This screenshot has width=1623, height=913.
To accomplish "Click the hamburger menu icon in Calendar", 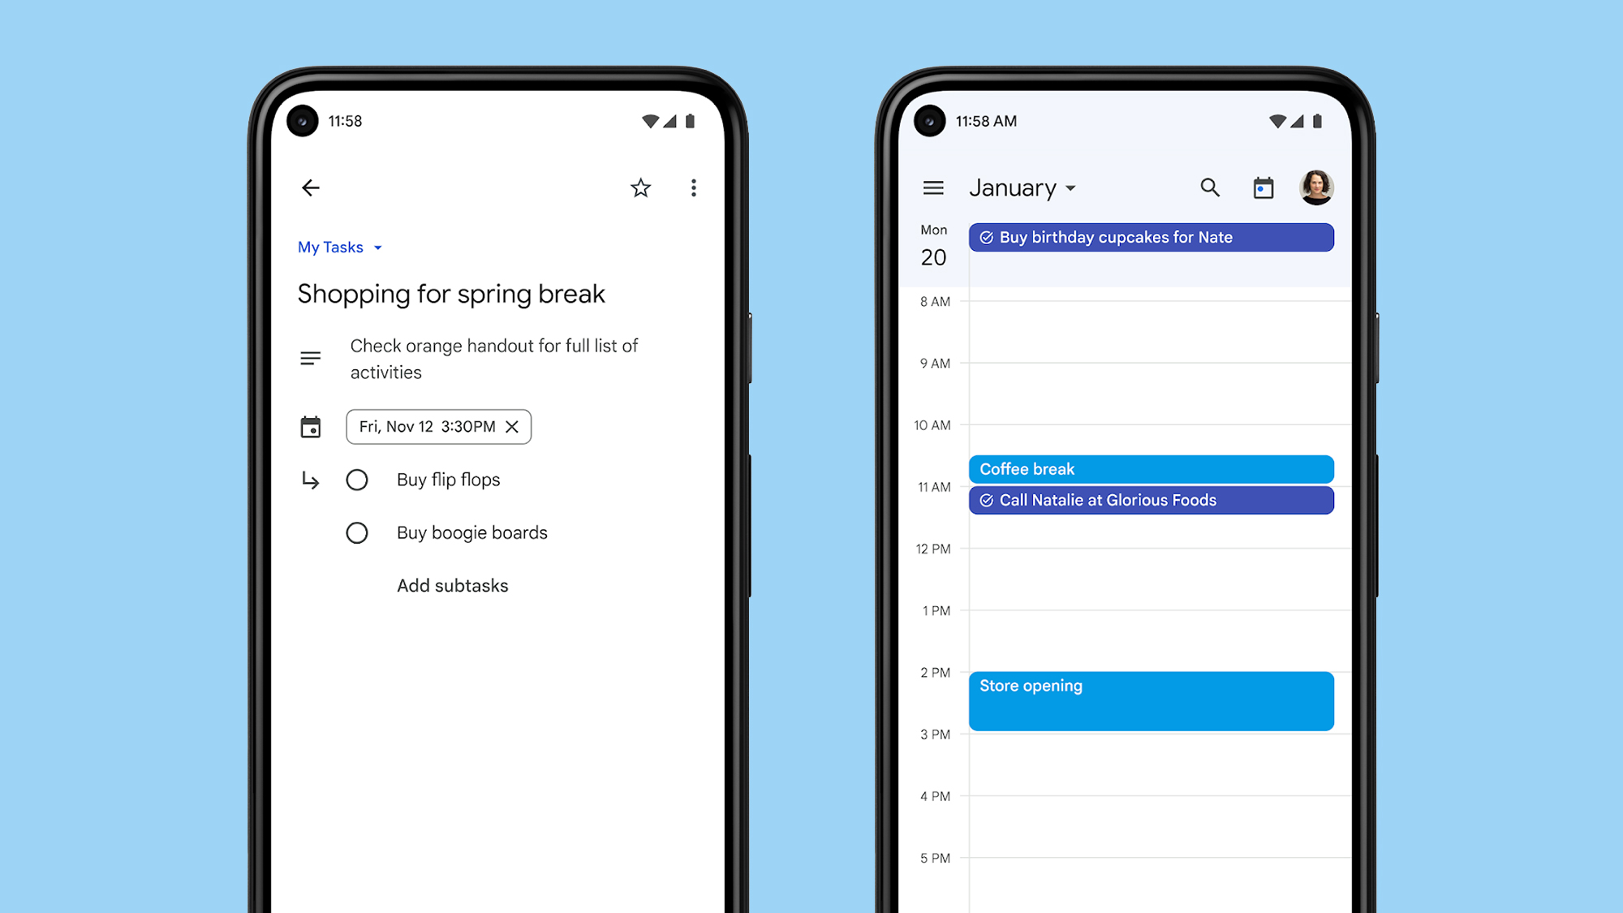I will pyautogui.click(x=934, y=186).
